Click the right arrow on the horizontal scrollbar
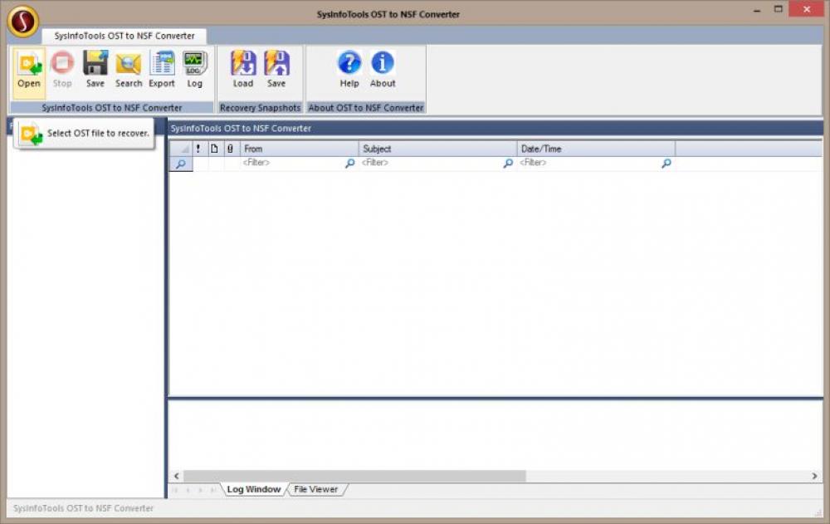Image resolution: width=830 pixels, height=524 pixels. point(815,475)
